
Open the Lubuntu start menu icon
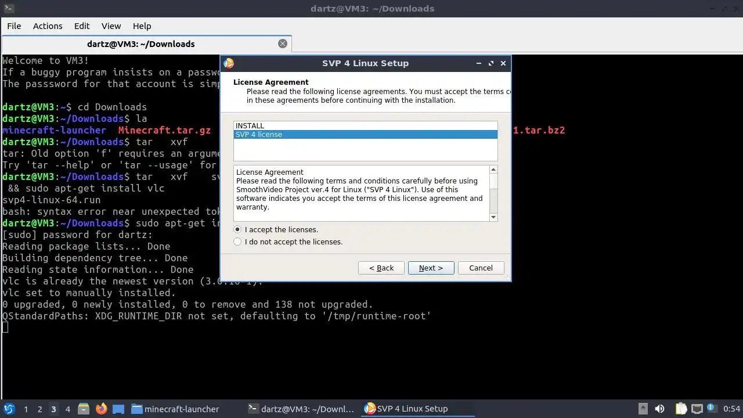(x=9, y=409)
